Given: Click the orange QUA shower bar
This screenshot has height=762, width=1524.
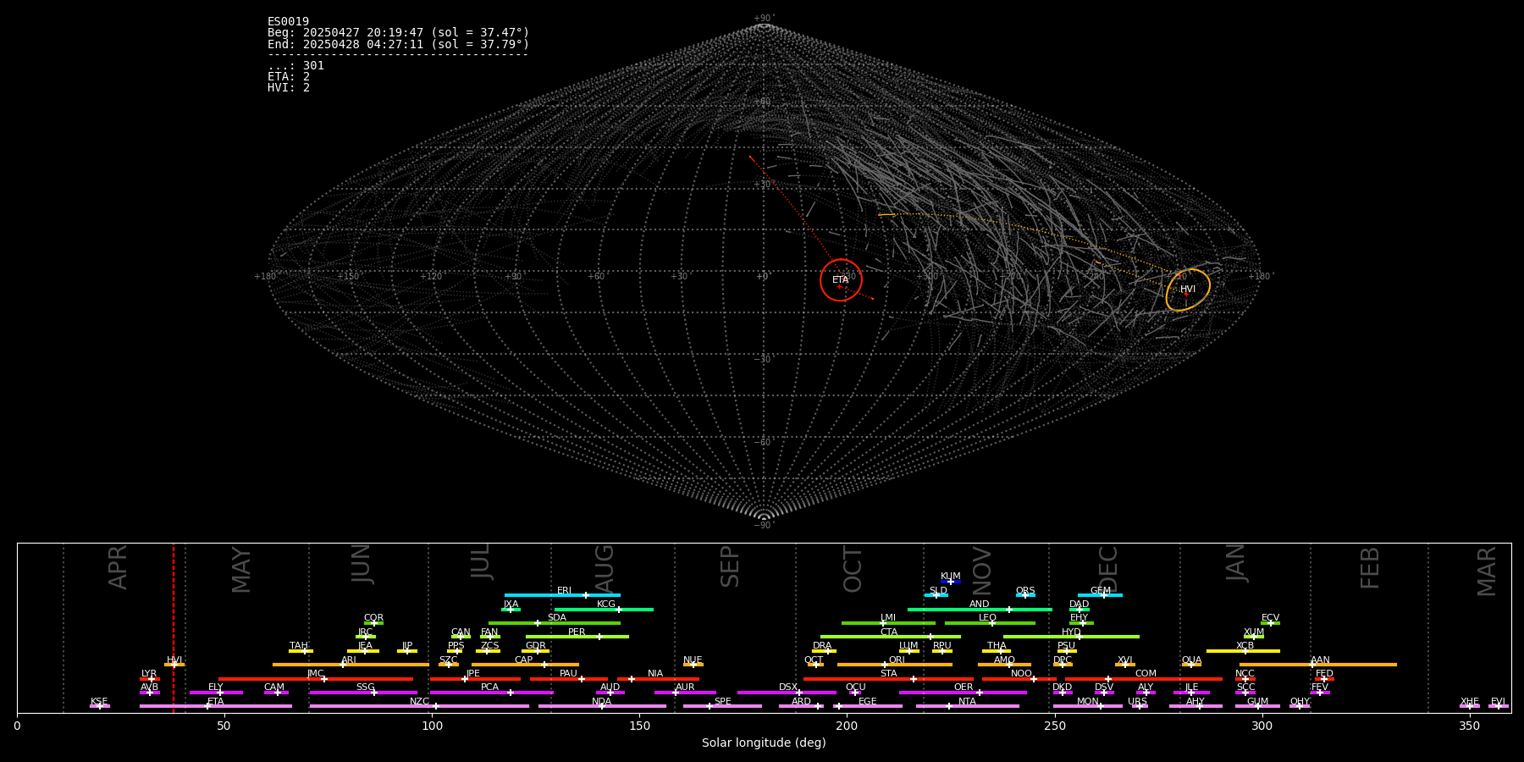Looking at the screenshot, I should 1191,665.
